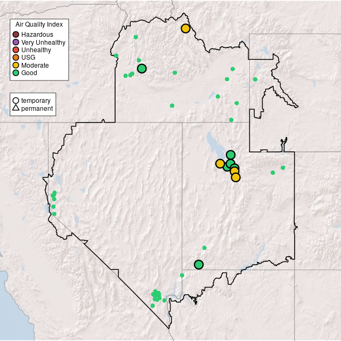Viewport: 341px width, 341px height.
Task: Select the large green marker in the northwest
Action: tap(142, 68)
